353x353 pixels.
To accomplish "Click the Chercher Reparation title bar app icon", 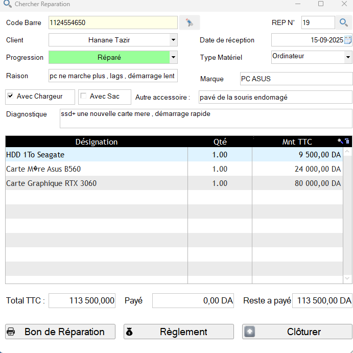I will point(7,4).
